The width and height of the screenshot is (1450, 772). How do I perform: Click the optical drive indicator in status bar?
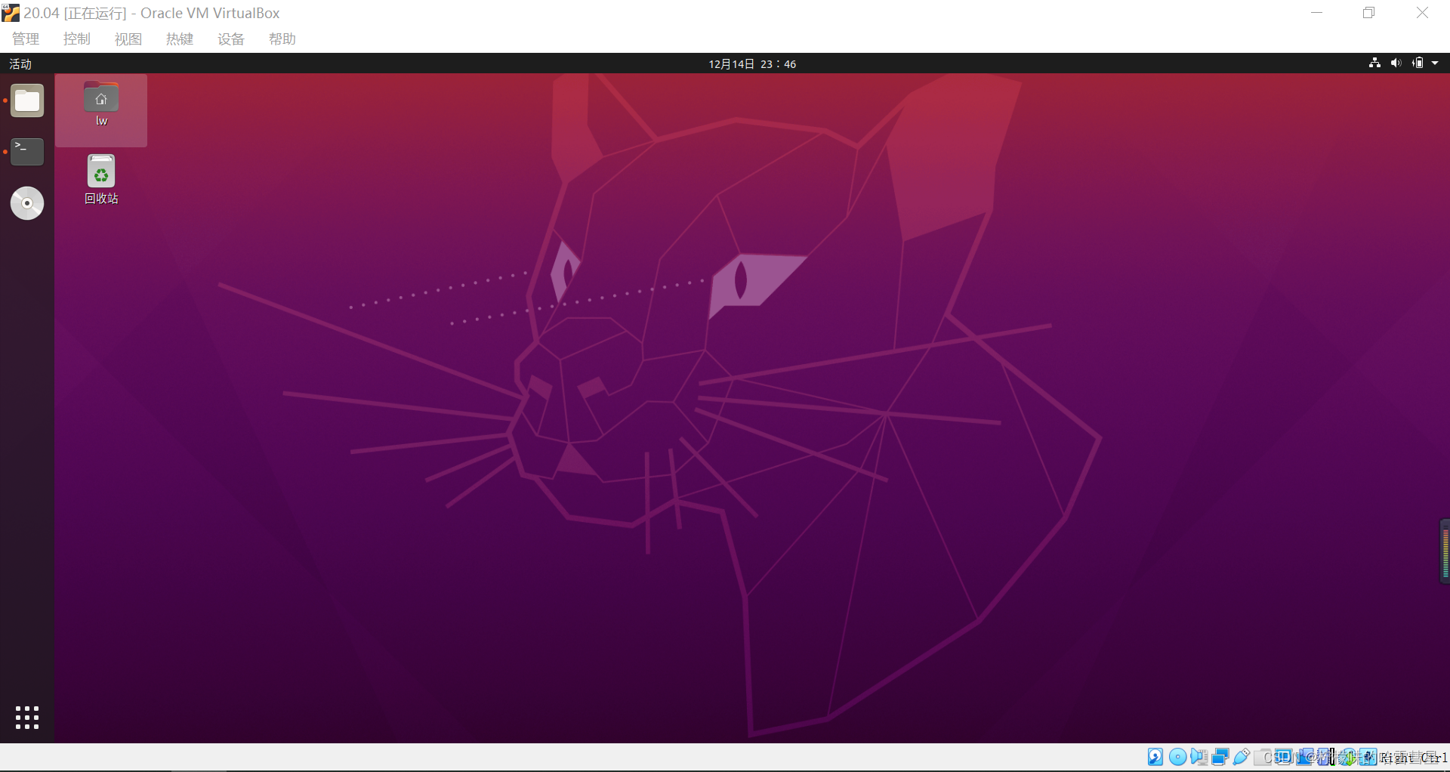point(1177,757)
